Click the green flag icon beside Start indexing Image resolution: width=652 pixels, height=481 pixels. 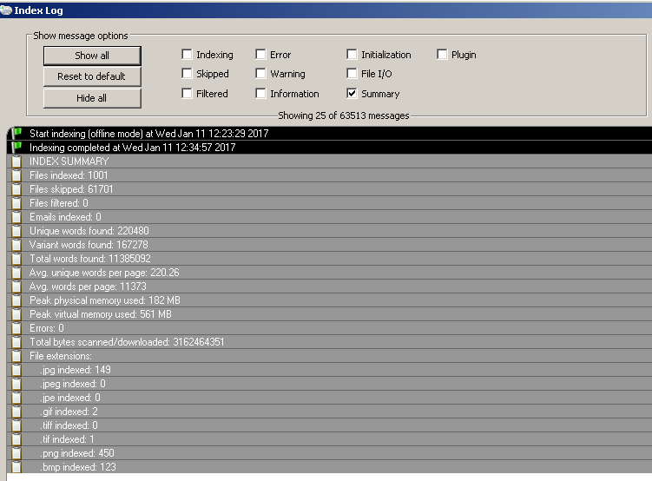[x=16, y=134]
